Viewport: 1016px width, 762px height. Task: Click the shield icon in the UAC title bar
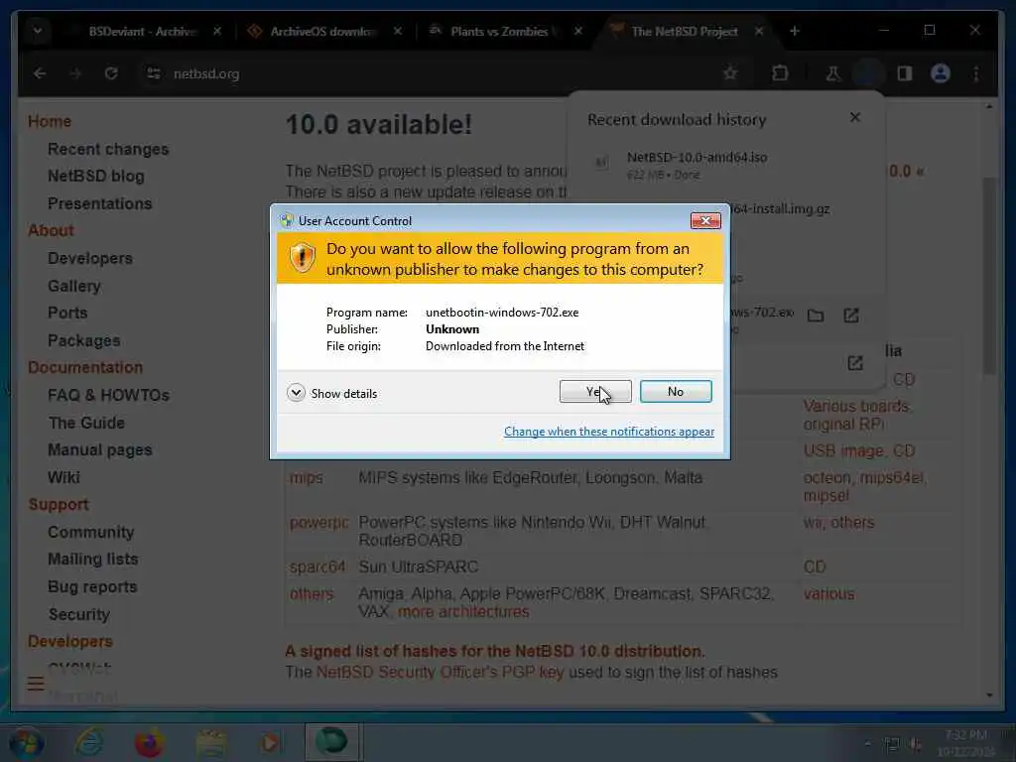[x=287, y=221]
